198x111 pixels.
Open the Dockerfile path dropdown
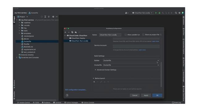coord(131,65)
